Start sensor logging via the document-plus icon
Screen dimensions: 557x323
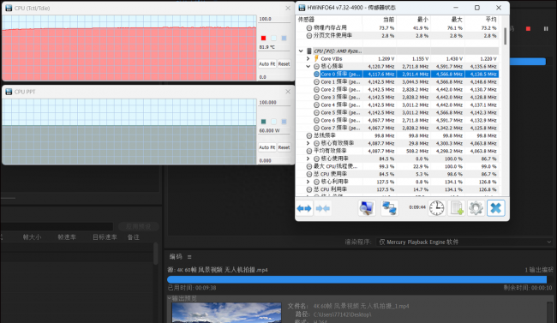pyautogui.click(x=457, y=208)
